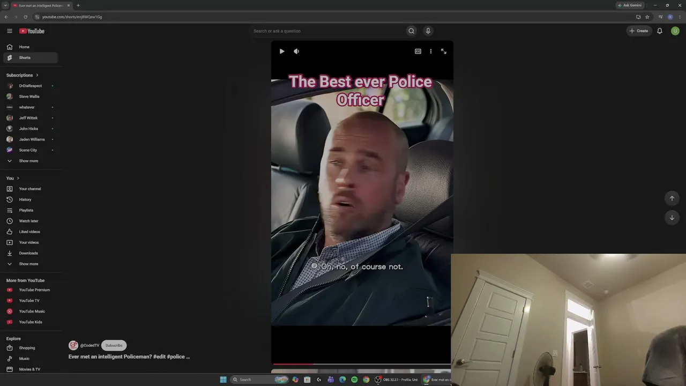686x386 pixels.
Task: Select Home in the sidebar
Action: pos(31,47)
